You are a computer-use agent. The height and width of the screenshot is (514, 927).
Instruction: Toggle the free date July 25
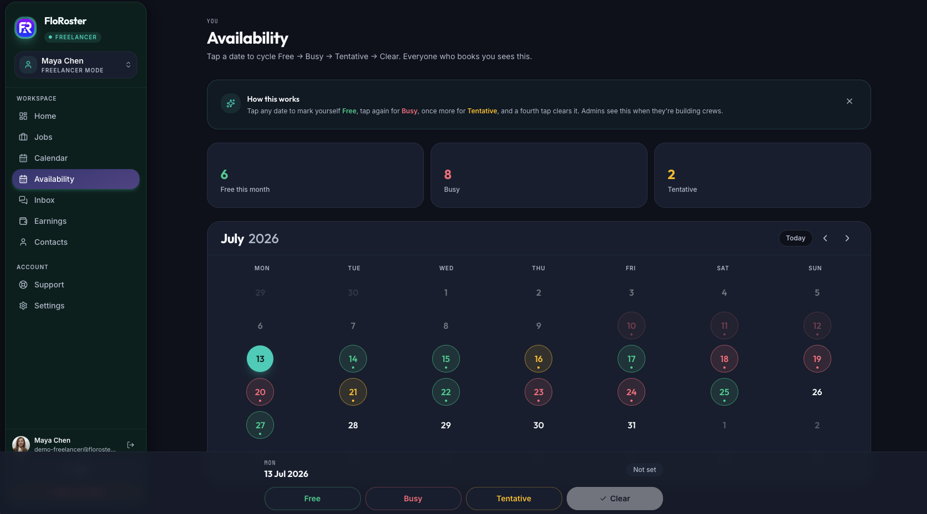(x=724, y=392)
